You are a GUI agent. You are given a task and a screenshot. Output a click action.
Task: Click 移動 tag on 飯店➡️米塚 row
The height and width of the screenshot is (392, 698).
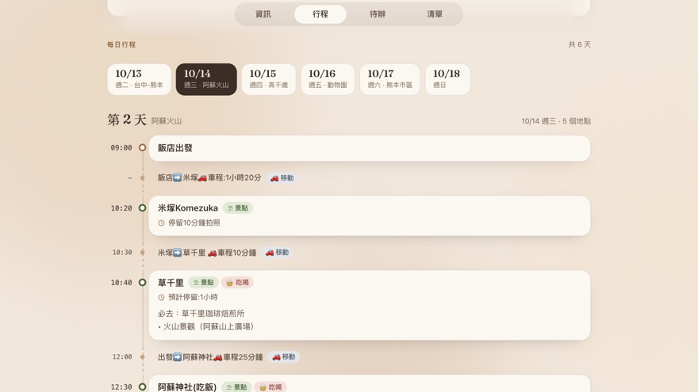[282, 177]
